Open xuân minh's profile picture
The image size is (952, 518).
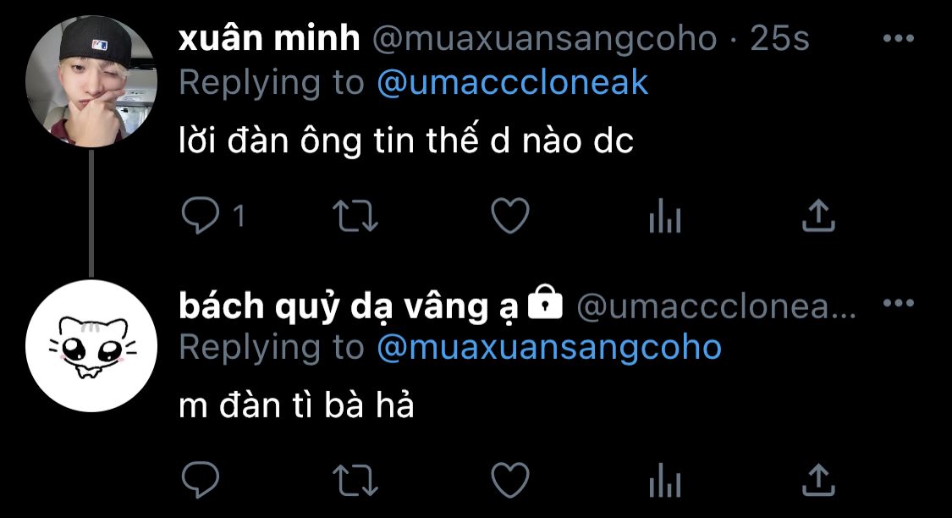click(x=91, y=81)
